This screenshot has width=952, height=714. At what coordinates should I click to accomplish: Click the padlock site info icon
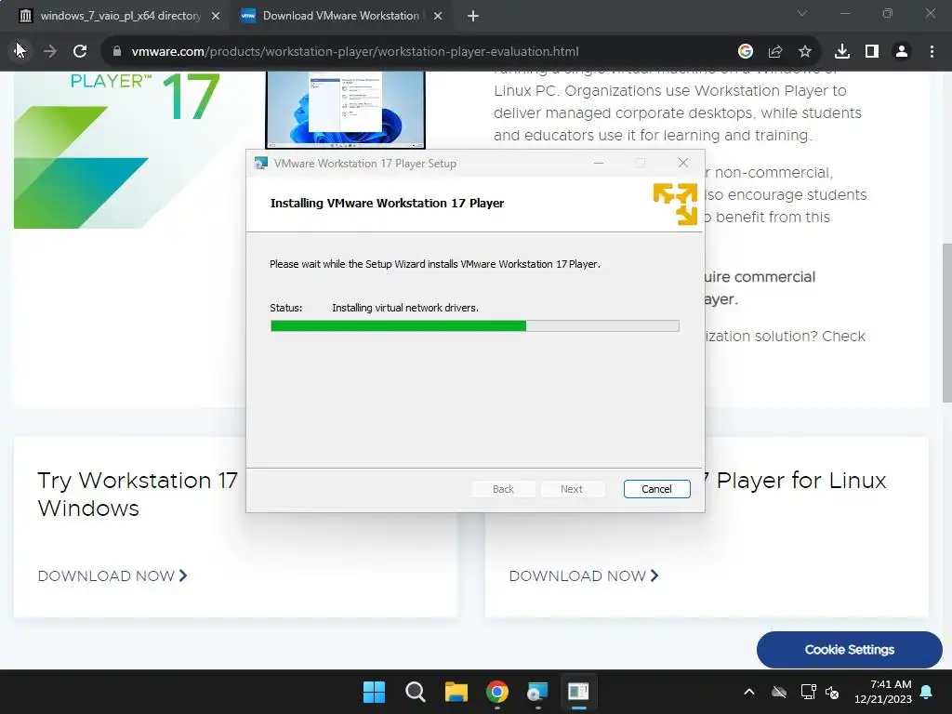117,51
